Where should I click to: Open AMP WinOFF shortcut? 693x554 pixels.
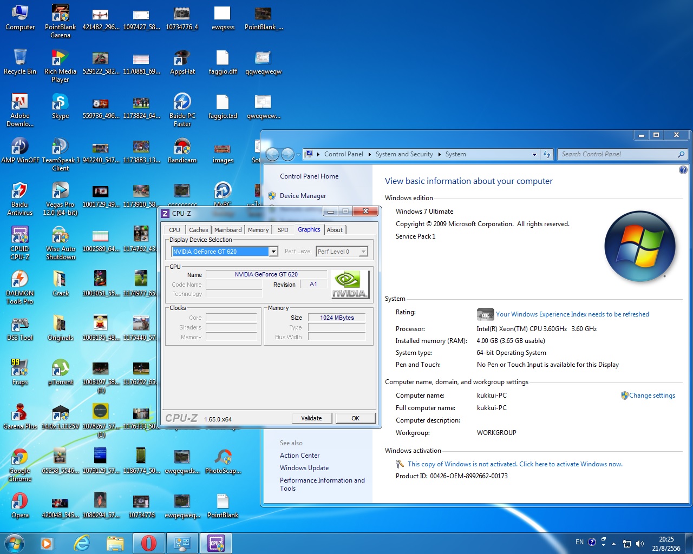coord(20,151)
